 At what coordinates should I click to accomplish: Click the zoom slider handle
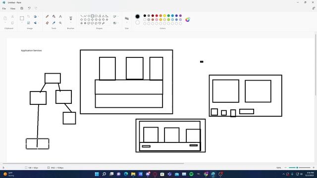(x=297, y=168)
